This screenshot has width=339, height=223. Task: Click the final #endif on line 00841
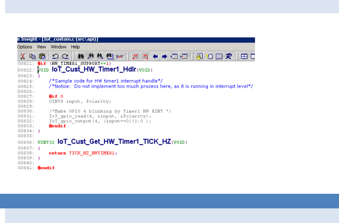pyautogui.click(x=46, y=168)
